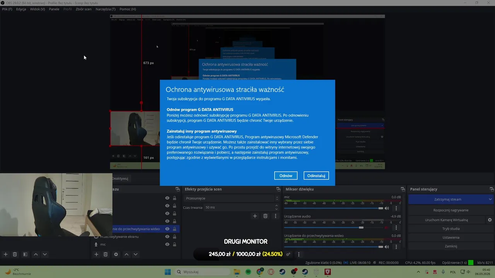Move scene up in Scenes toolbar
The image size is (495, 278).
pos(36,254)
